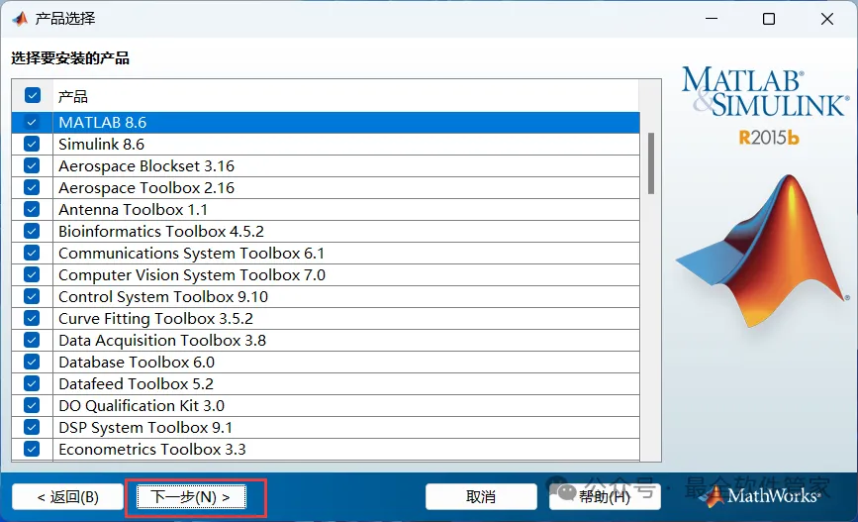Viewport: 858px width, 522px height.
Task: Proceed with the 下一步(N) button
Action: [191, 497]
